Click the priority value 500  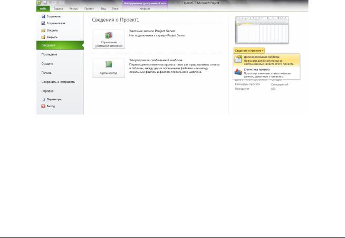point(273,89)
